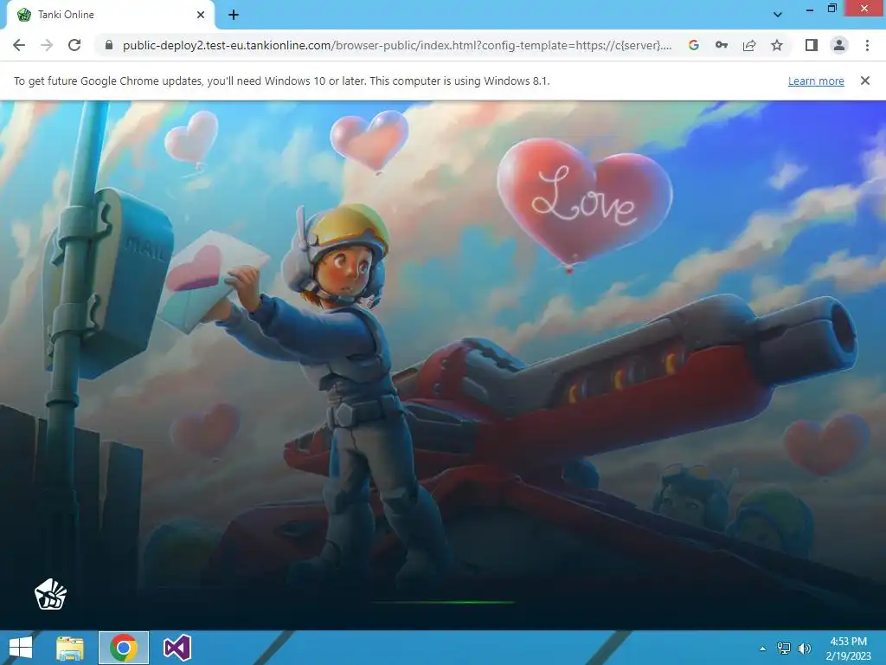Click the Google icon in address bar

pyautogui.click(x=694, y=45)
